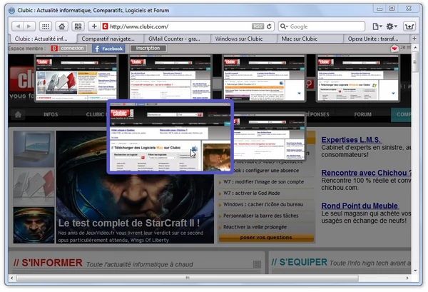This screenshot has width=428, height=292.
Task: Switch to Comparatif navigate... tab
Action: tap(108, 39)
